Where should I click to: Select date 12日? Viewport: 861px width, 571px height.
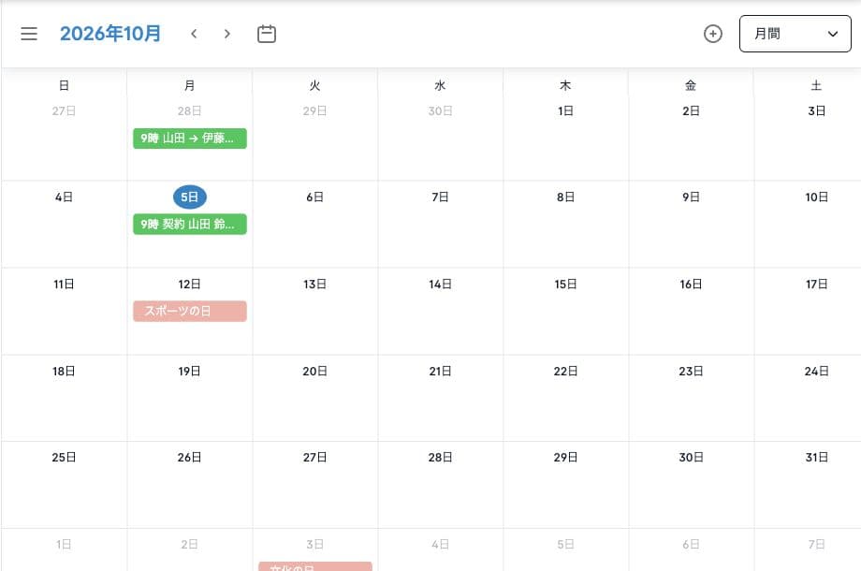click(189, 285)
